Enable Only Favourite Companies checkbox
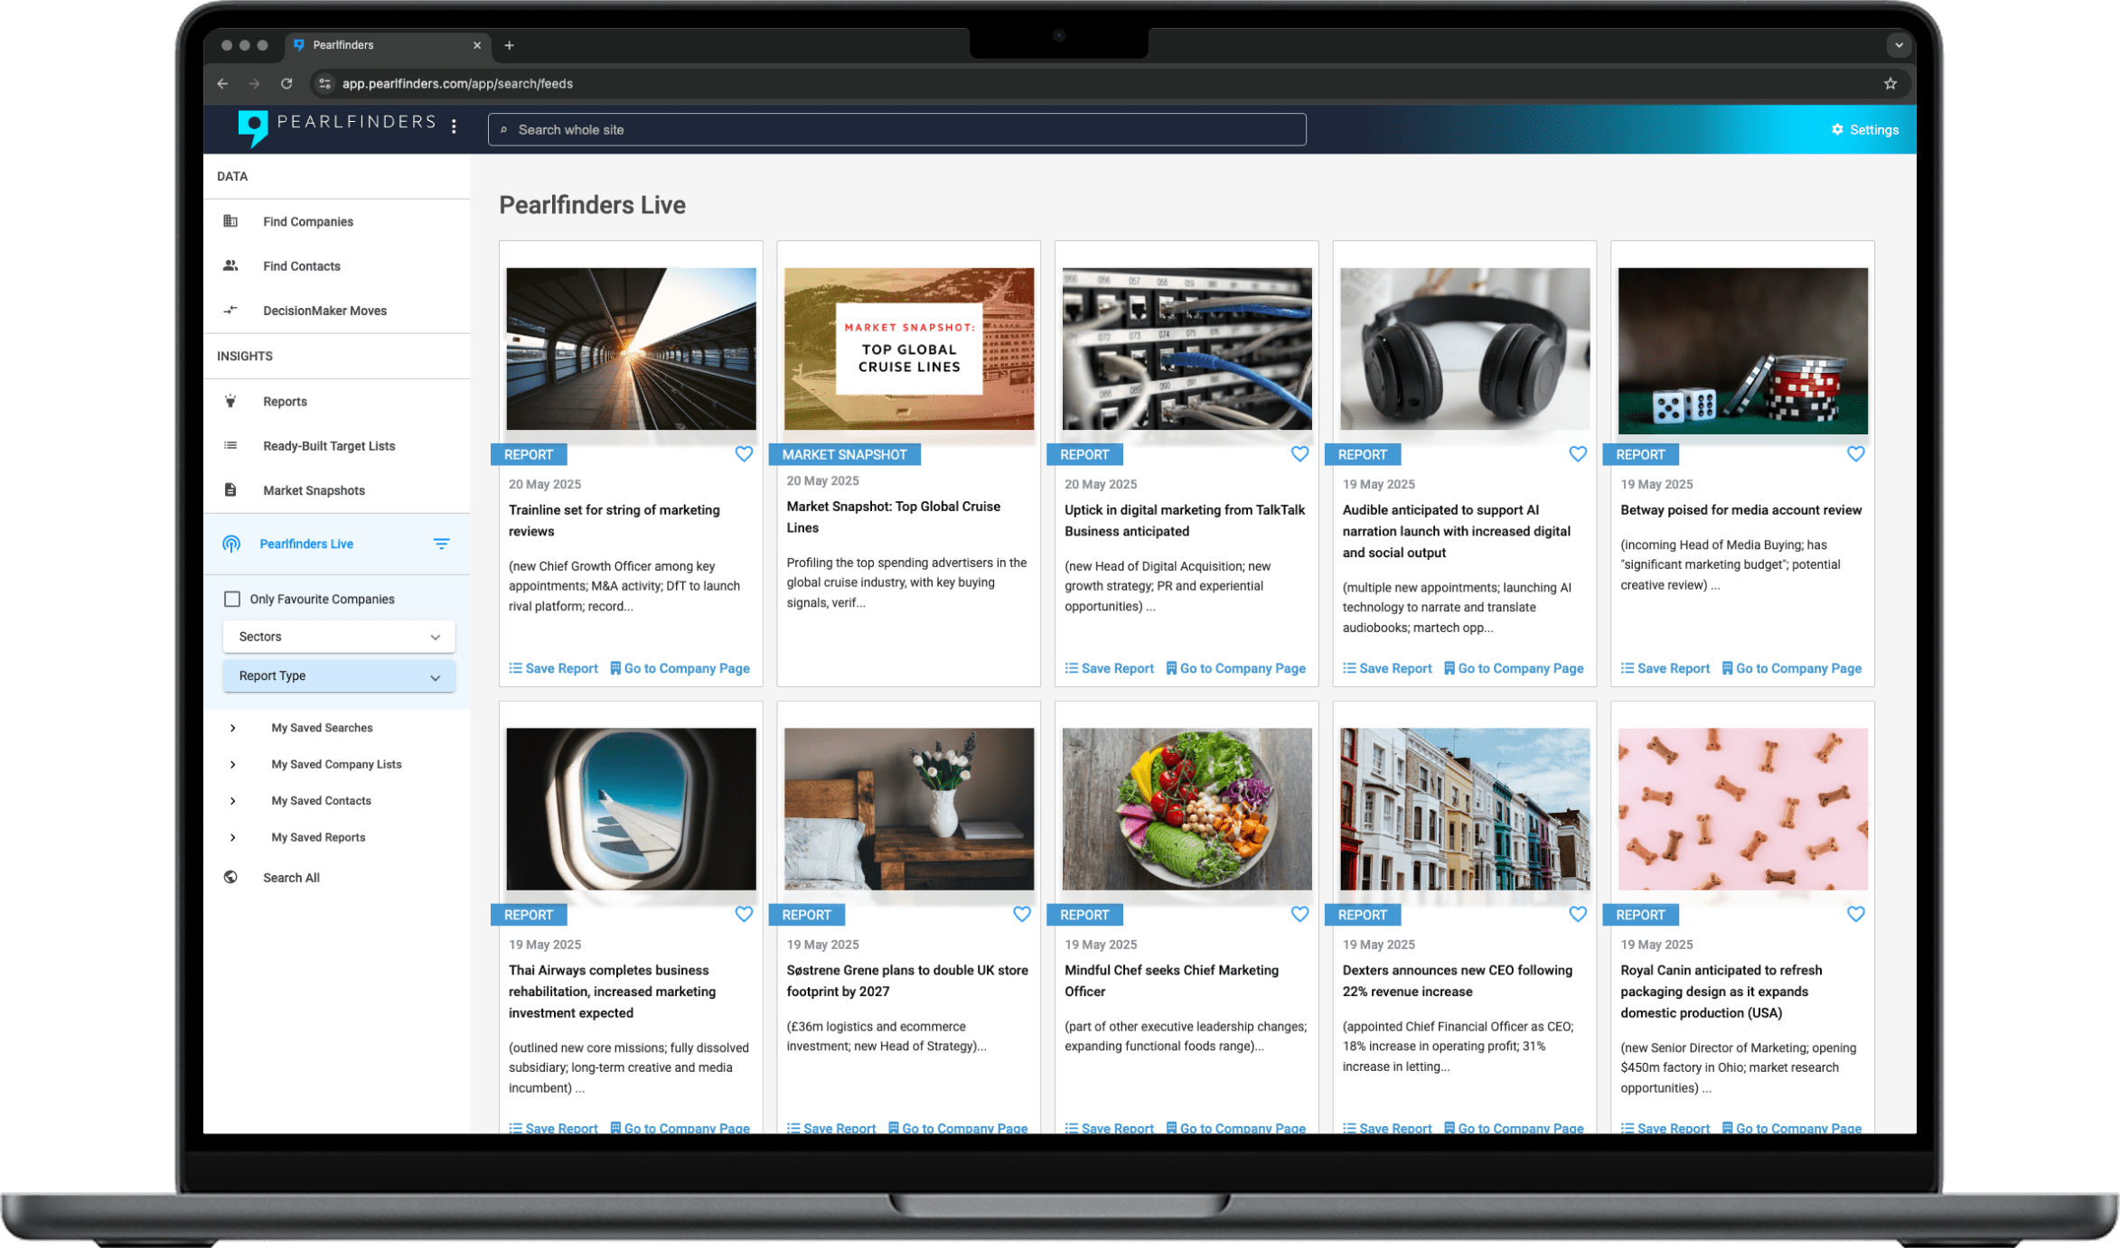This screenshot has width=2120, height=1248. coord(232,600)
